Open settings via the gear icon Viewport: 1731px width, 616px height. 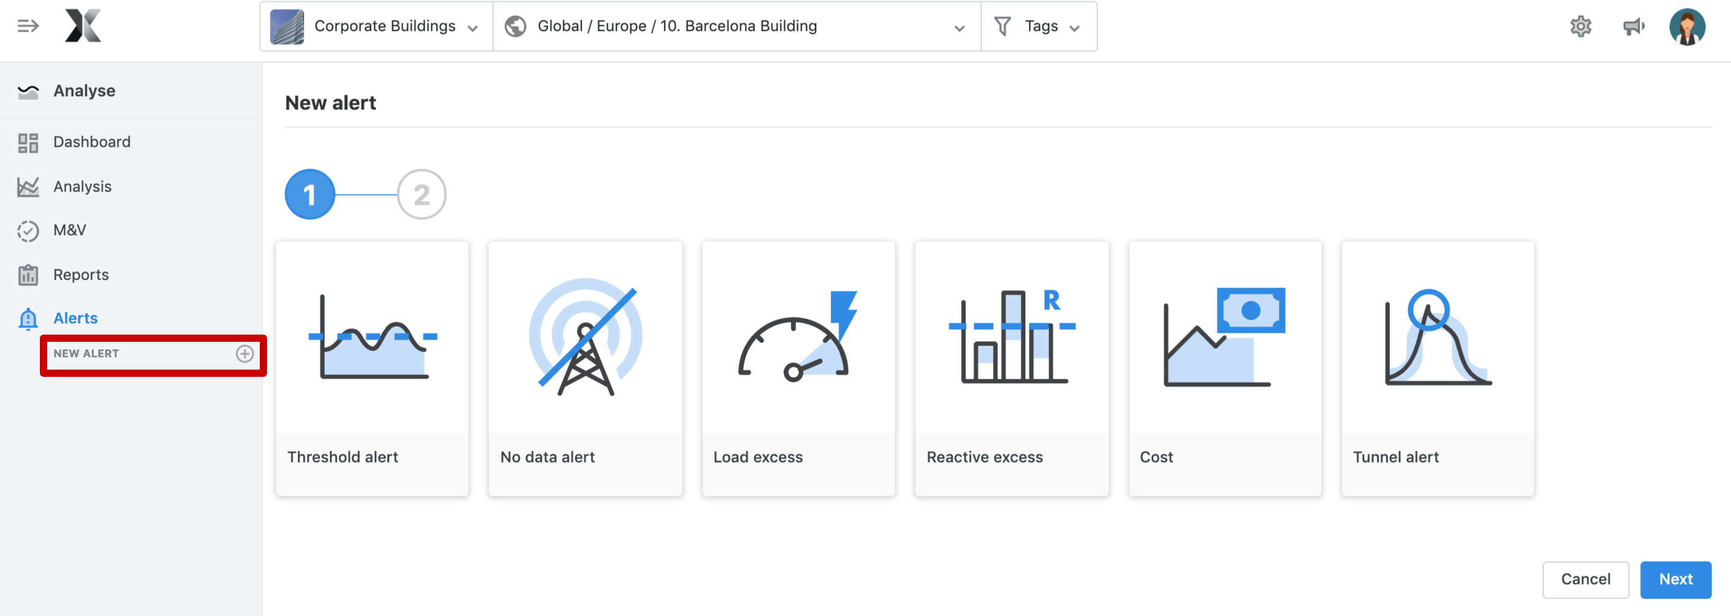pos(1581,26)
